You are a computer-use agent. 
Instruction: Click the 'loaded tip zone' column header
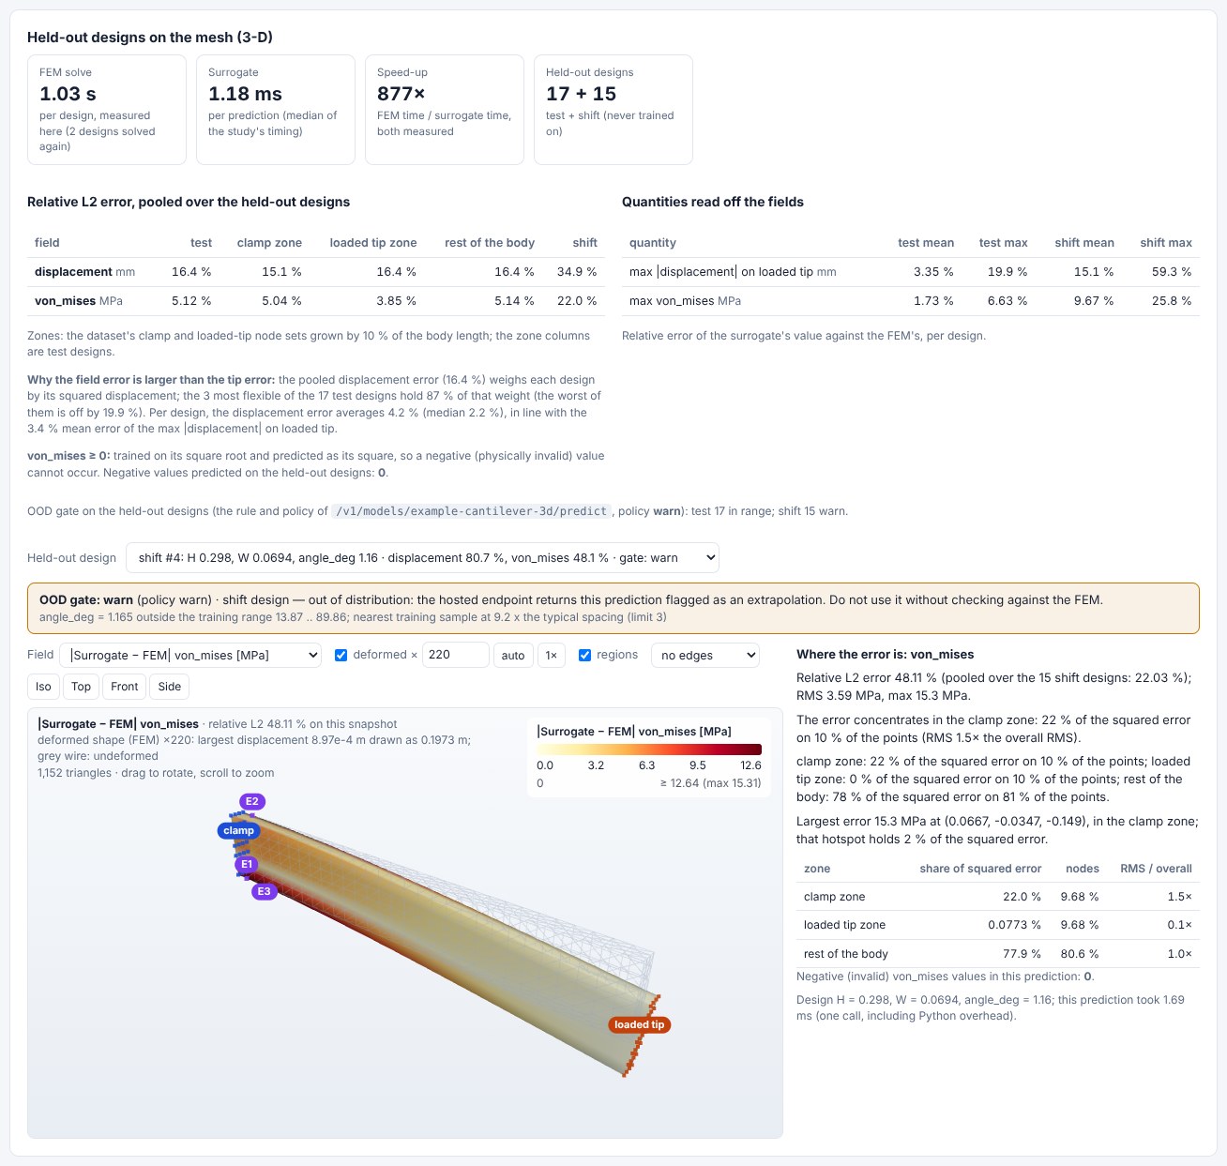point(373,243)
